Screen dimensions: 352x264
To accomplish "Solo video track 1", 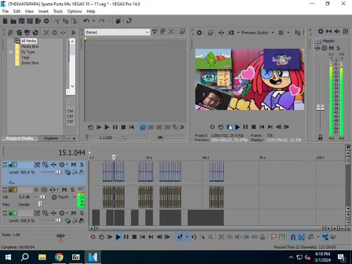I will [x=82, y=165].
